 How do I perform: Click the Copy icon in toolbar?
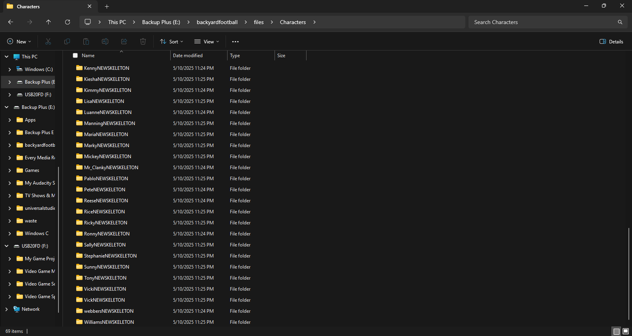click(x=67, y=41)
